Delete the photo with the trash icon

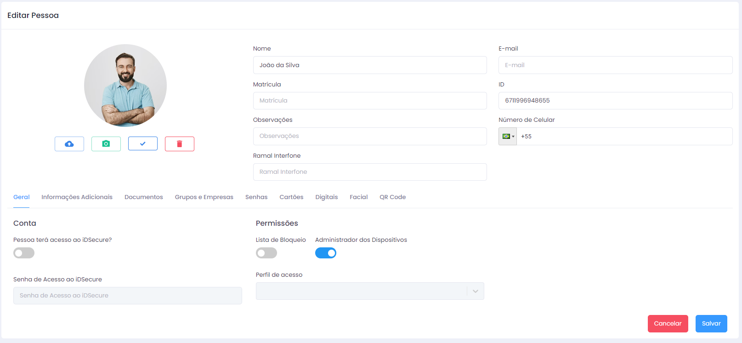pyautogui.click(x=180, y=144)
